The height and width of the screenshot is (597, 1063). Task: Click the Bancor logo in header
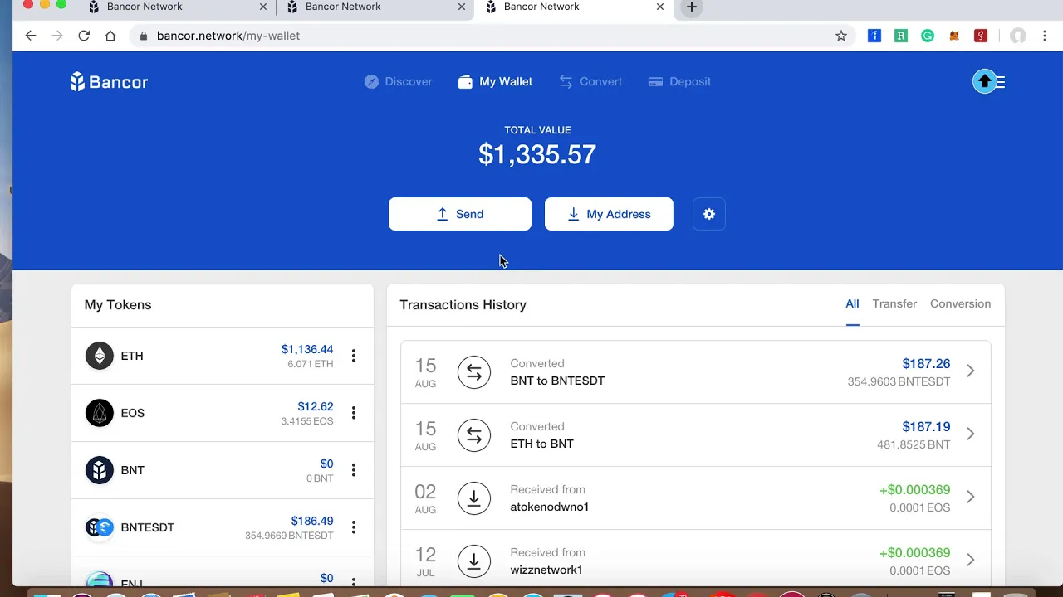(109, 82)
